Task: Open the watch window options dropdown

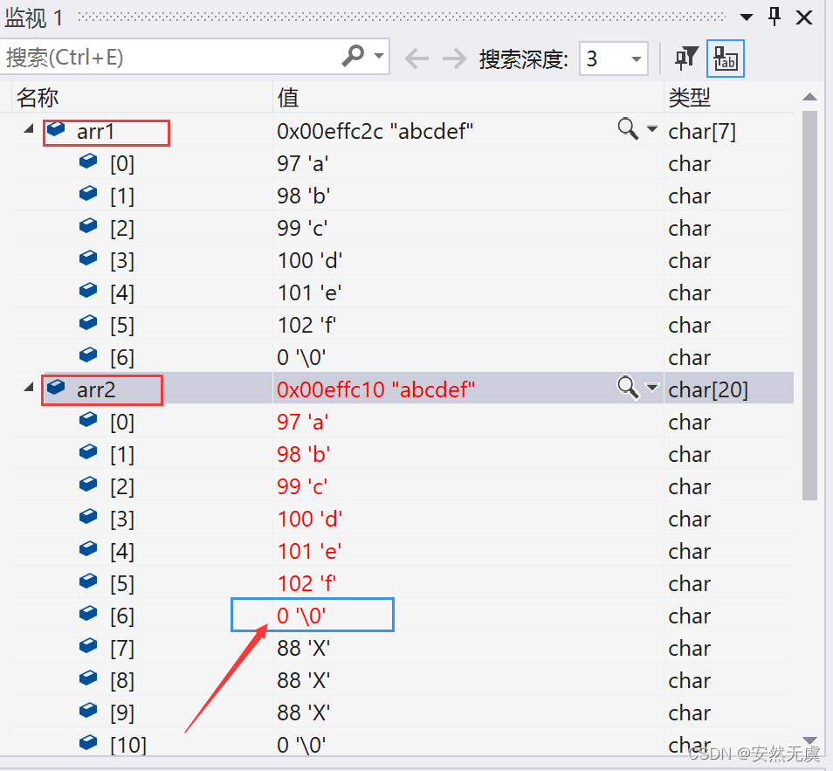Action: click(x=747, y=17)
